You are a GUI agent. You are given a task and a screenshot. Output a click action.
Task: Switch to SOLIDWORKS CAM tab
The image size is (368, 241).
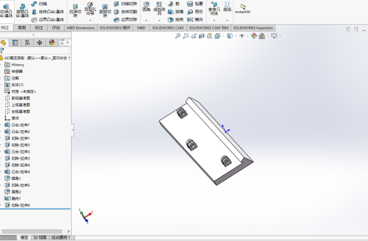(168, 28)
